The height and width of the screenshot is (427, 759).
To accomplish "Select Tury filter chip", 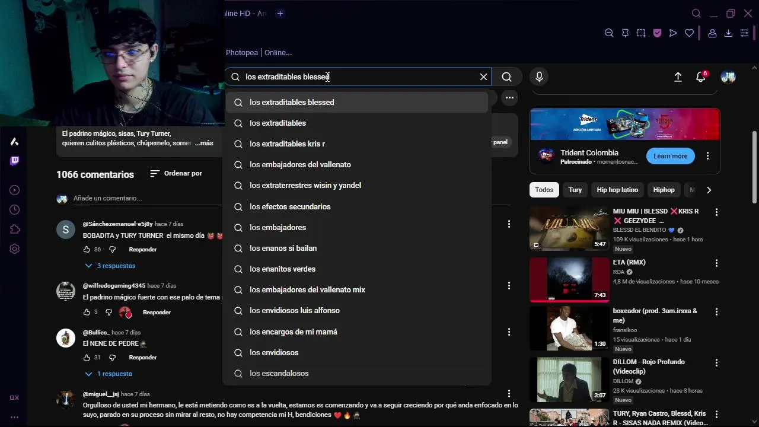I will (x=575, y=190).
